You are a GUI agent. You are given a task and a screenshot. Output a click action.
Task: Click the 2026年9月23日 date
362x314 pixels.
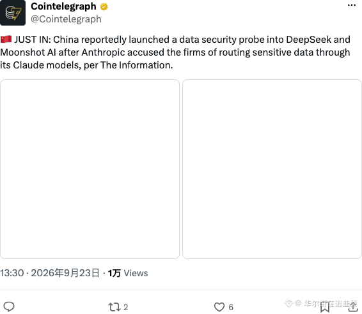click(x=65, y=273)
